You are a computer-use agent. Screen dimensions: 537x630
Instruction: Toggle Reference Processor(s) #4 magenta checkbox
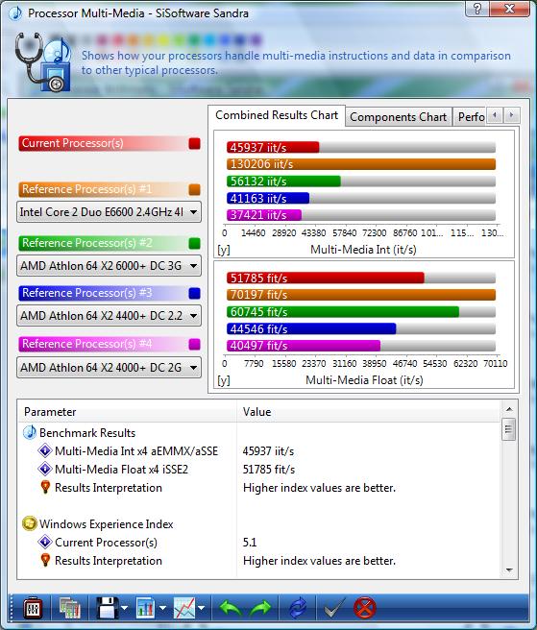pos(195,345)
